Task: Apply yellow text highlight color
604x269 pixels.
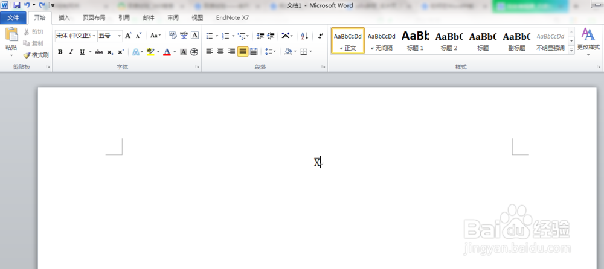Action: click(150, 52)
